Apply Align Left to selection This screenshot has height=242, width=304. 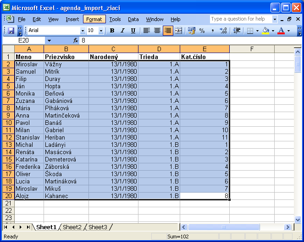point(147,31)
